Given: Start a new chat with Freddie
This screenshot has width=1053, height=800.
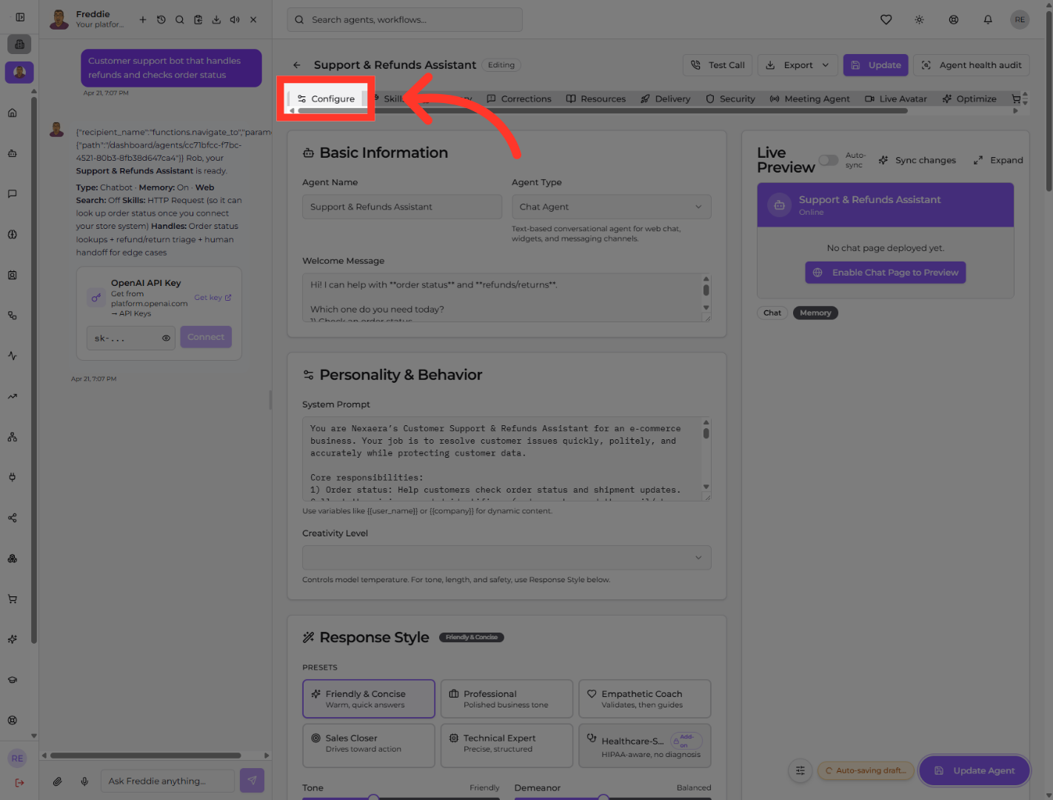Looking at the screenshot, I should point(143,20).
